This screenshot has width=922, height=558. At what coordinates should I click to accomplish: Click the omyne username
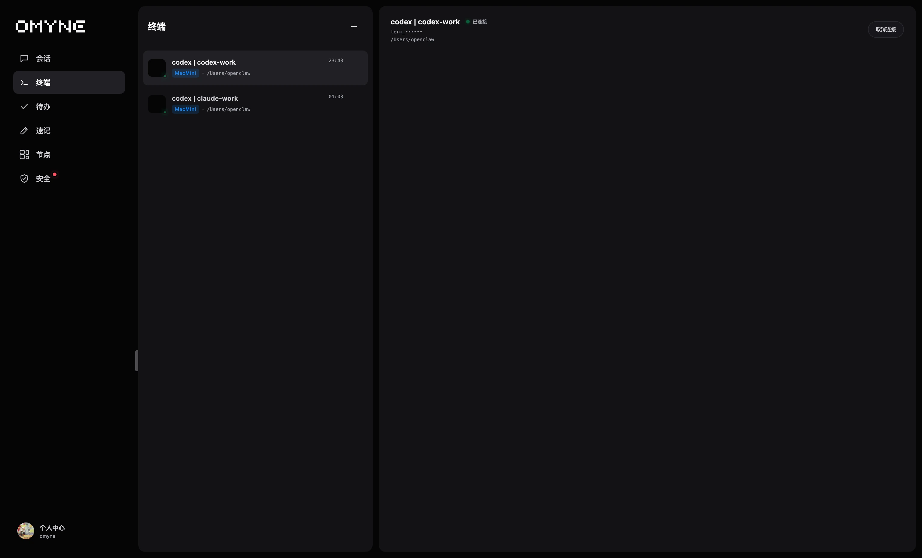(x=47, y=536)
